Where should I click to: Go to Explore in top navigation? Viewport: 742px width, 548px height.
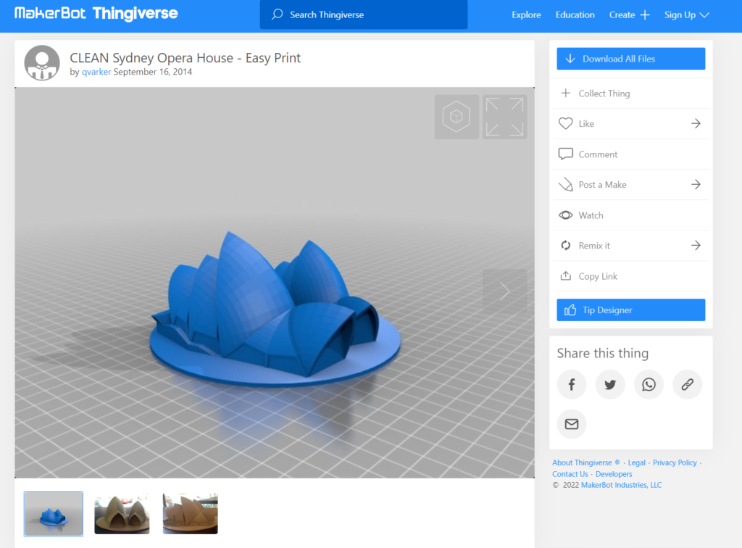526,14
